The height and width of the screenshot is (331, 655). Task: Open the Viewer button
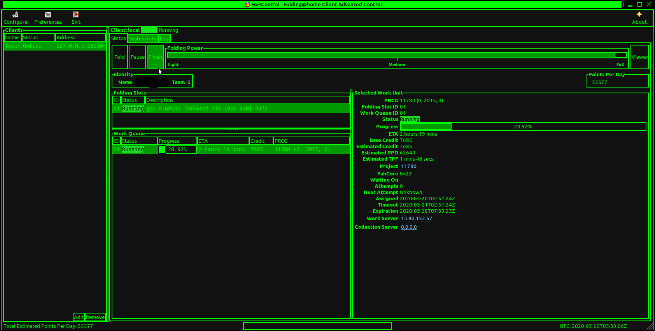[639, 57]
